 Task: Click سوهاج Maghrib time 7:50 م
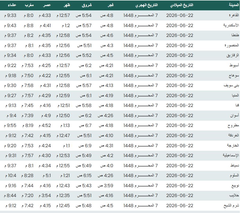point(27,76)
